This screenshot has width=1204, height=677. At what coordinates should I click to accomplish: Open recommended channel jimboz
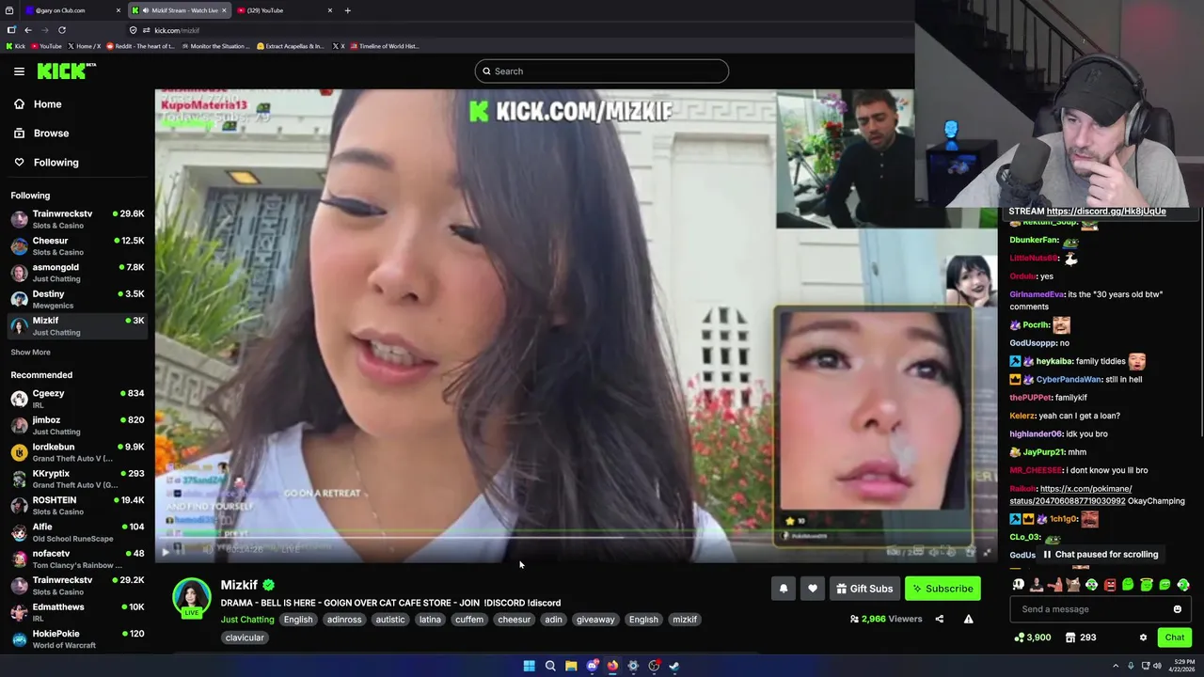pos(77,425)
